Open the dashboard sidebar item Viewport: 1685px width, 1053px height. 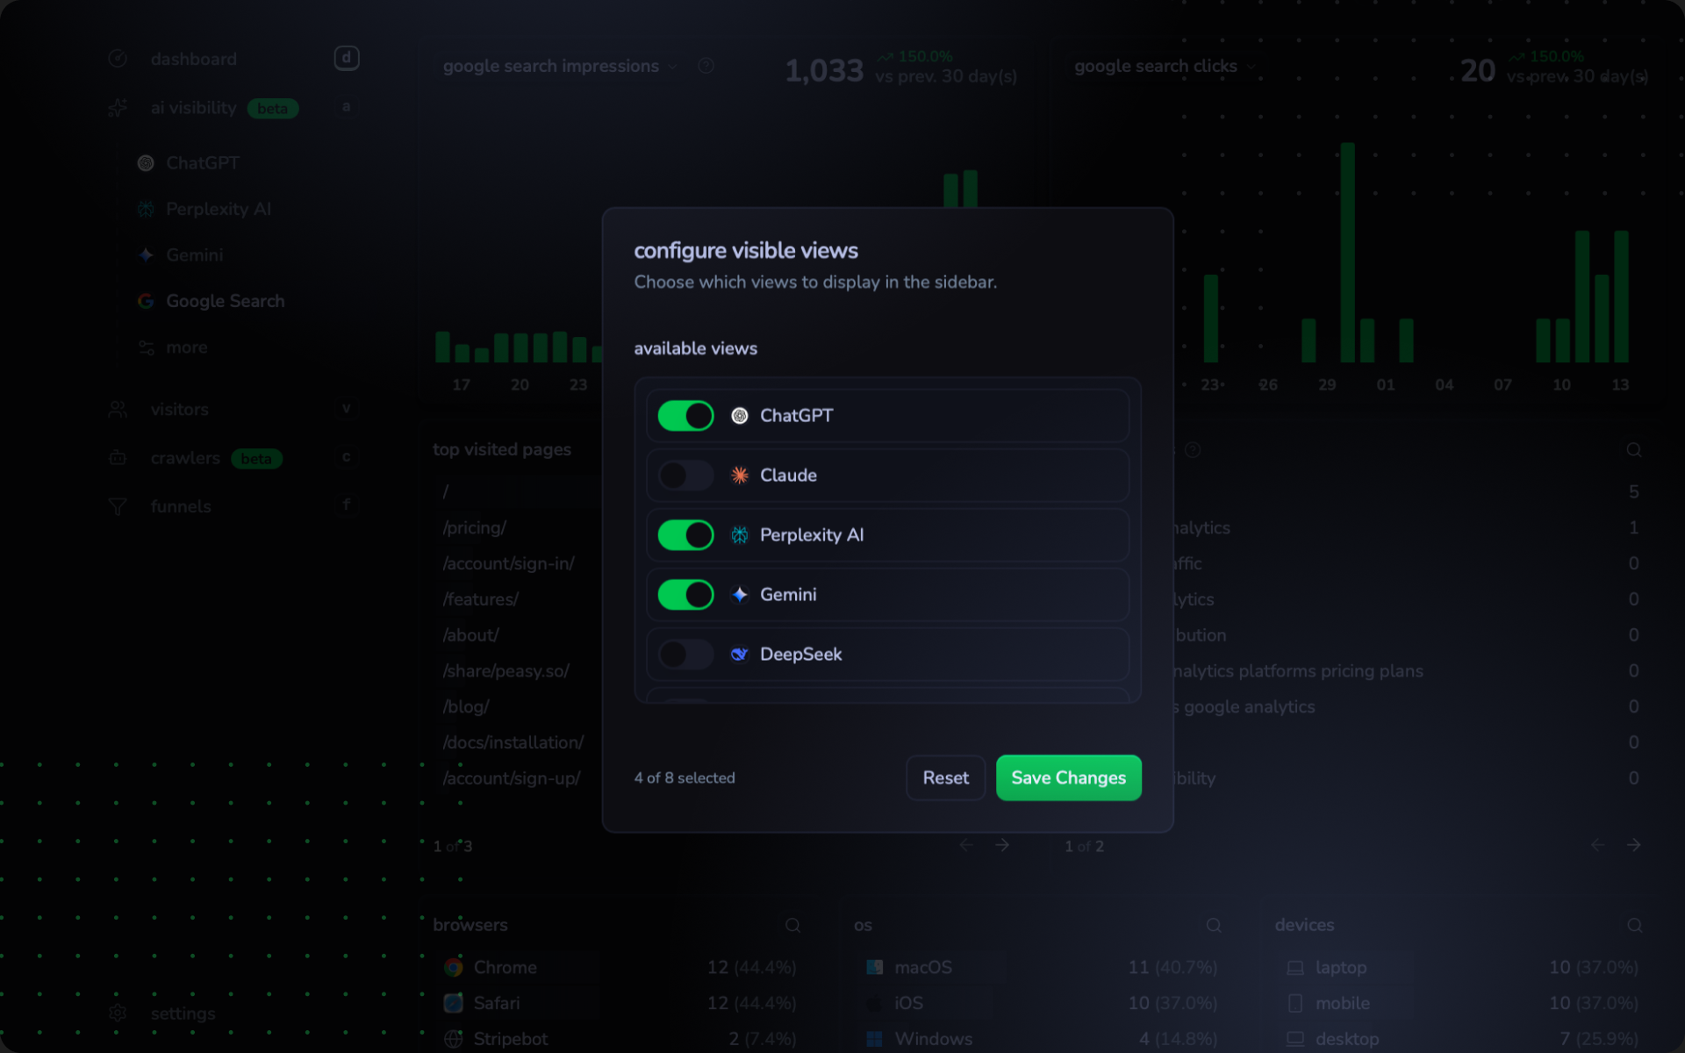pos(193,59)
